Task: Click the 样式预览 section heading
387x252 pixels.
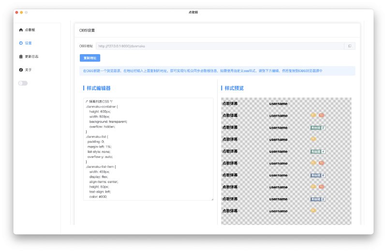Action: point(234,89)
